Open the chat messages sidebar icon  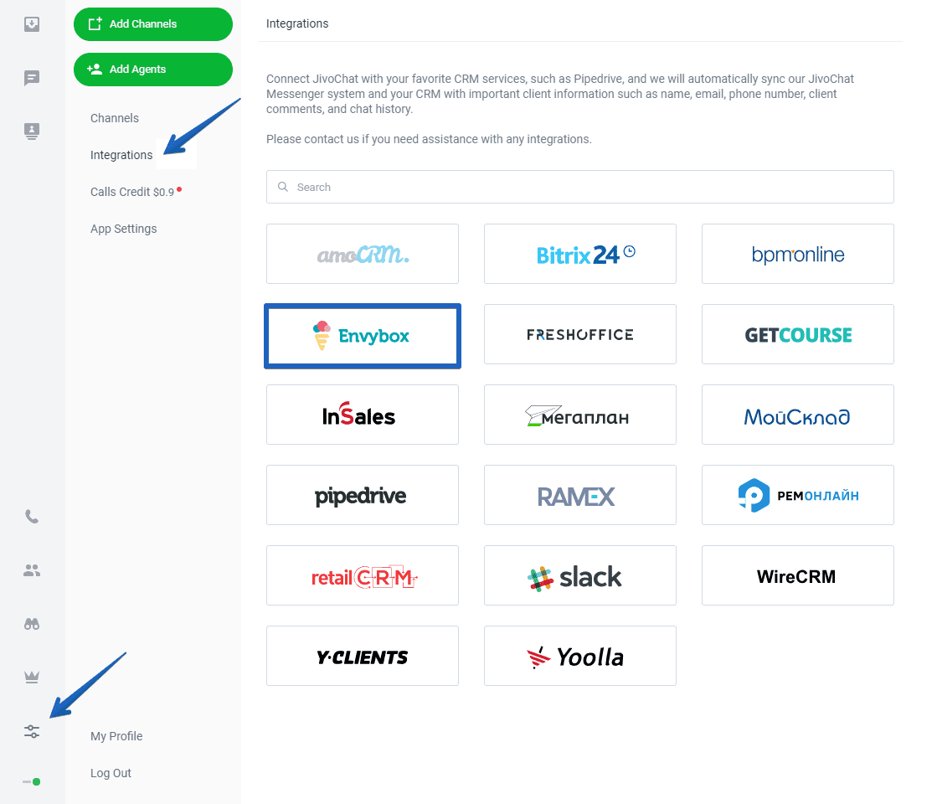coord(32,78)
